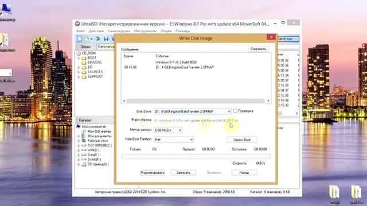
Task: Click the UltraISO title bar app icon
Action: click(77, 23)
